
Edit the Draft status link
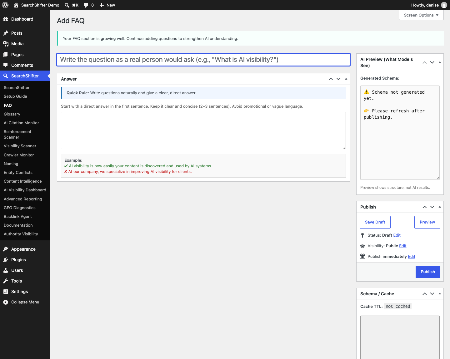[397, 235]
